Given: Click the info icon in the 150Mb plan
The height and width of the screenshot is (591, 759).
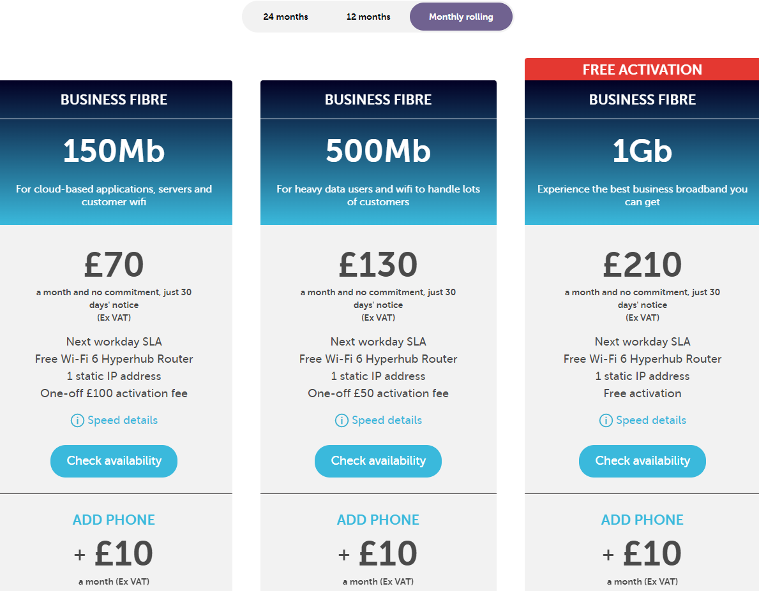Looking at the screenshot, I should click(77, 420).
